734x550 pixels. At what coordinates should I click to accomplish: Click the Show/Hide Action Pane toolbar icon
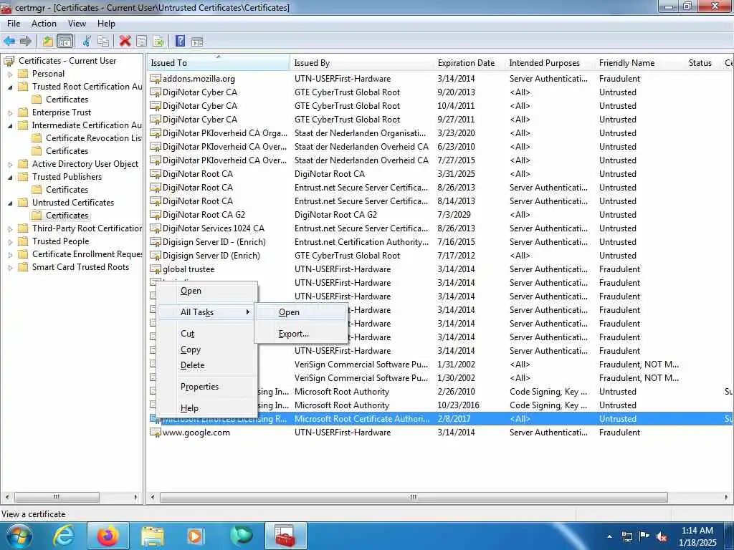197,42
